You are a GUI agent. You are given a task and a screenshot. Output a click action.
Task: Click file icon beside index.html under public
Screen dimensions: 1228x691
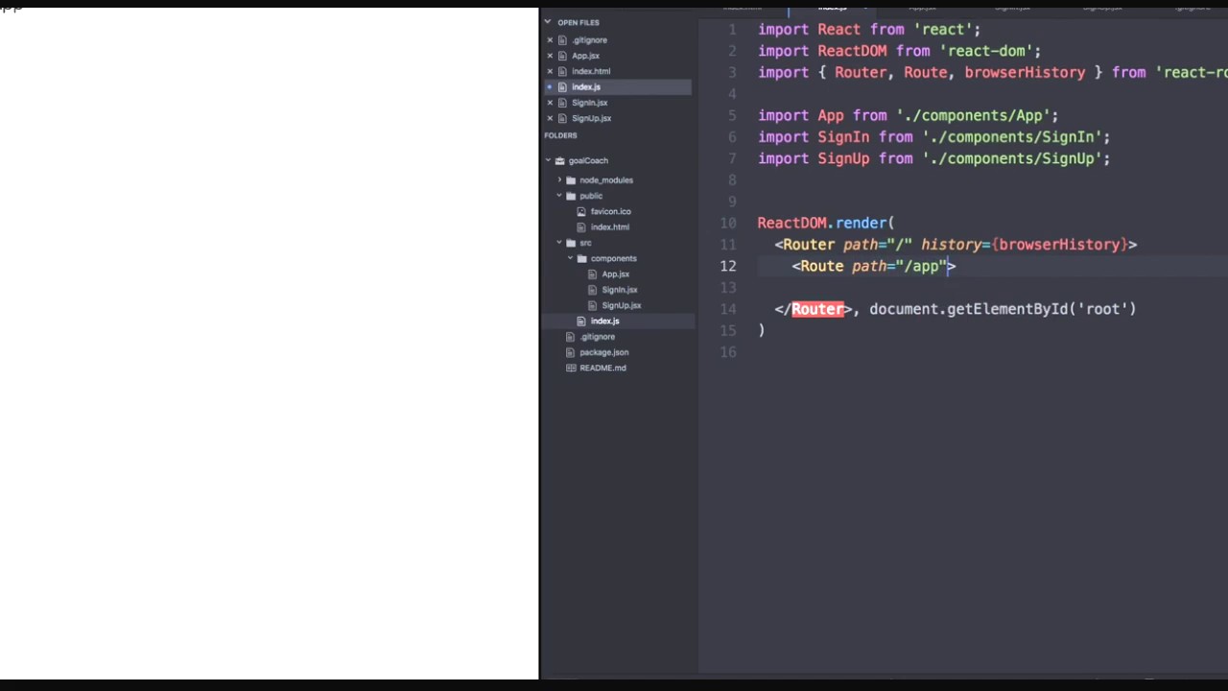(581, 227)
